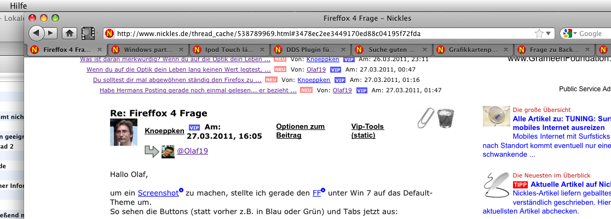Close the Windows part... tab
The height and width of the screenshot is (219, 611).
tap(181, 50)
